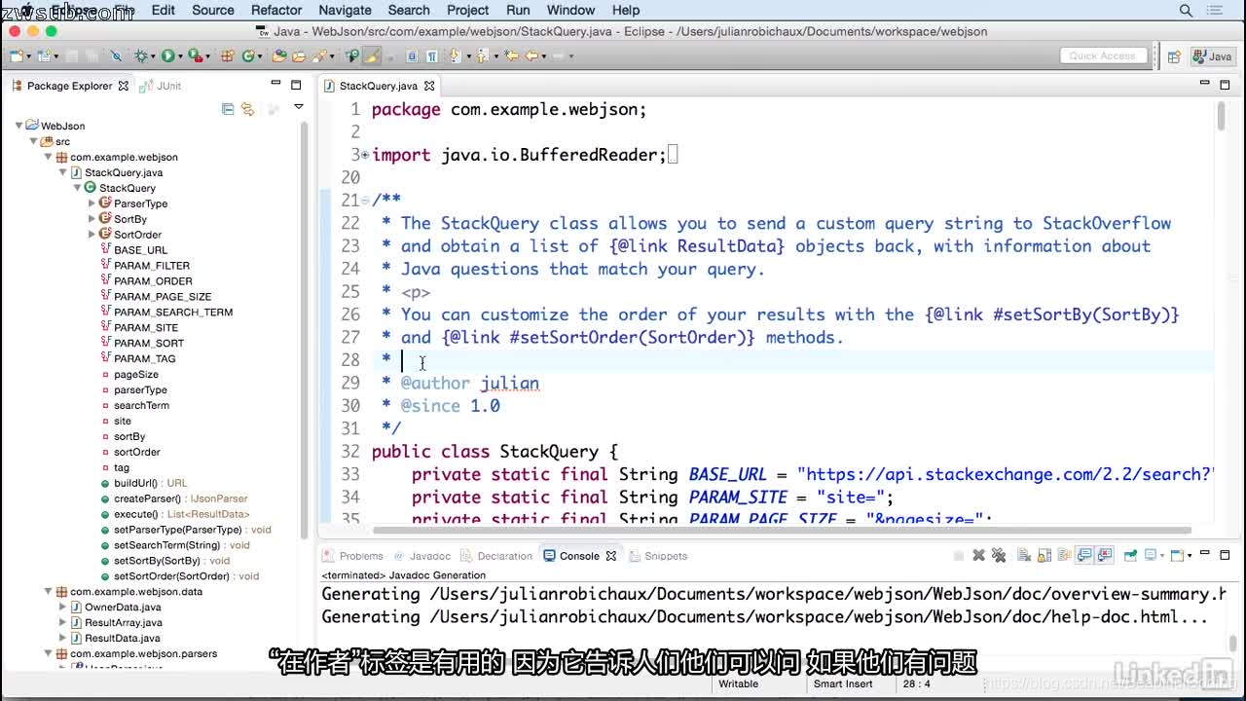Open the Package Explorer view menu triangle
1246x701 pixels.
tap(299, 107)
